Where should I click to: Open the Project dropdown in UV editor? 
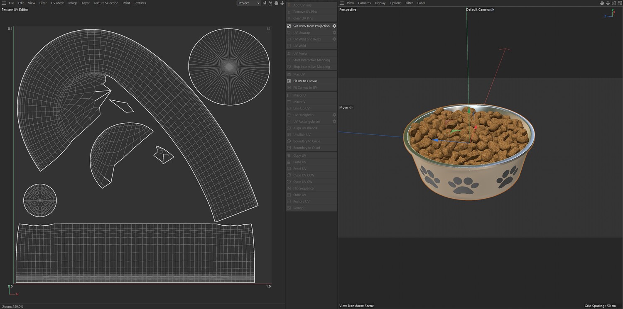[249, 3]
